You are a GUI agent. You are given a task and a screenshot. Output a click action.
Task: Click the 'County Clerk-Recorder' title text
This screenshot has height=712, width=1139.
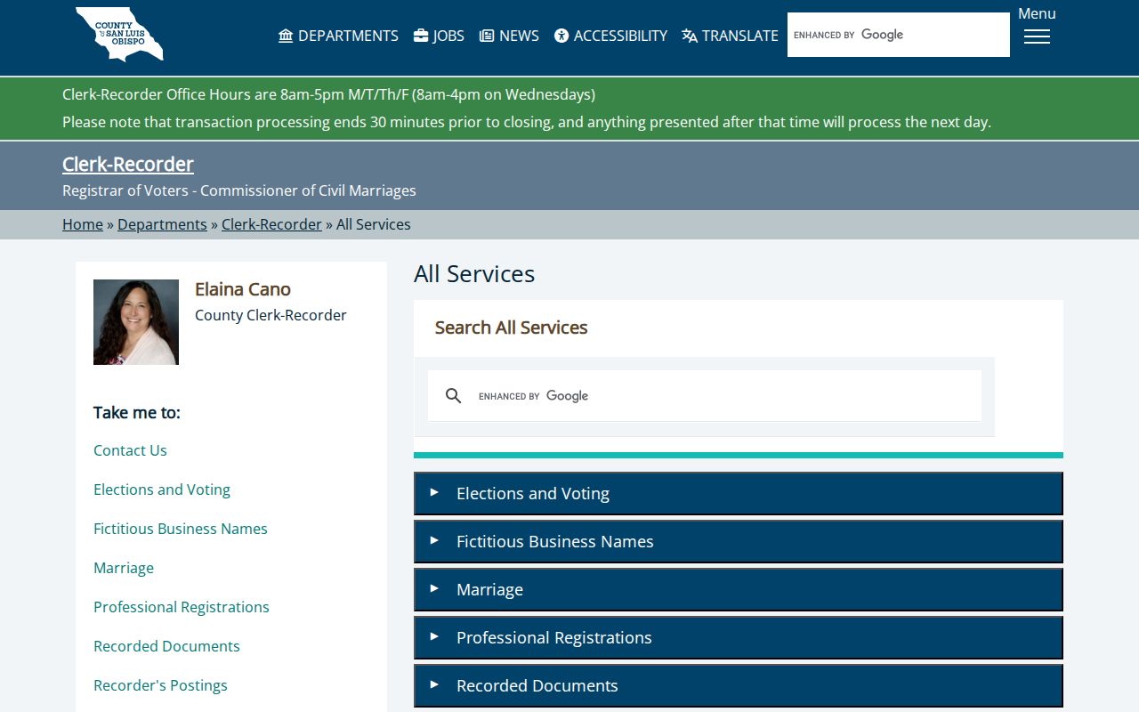pos(271,315)
